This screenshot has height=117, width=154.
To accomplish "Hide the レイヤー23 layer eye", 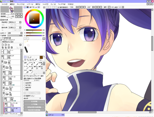I will [x=4, y=77].
